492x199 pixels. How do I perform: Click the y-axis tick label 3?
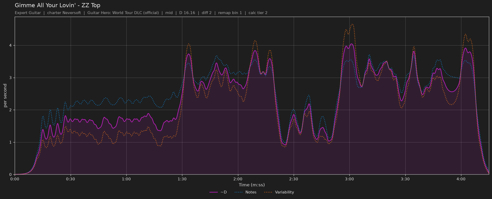tap(11, 78)
